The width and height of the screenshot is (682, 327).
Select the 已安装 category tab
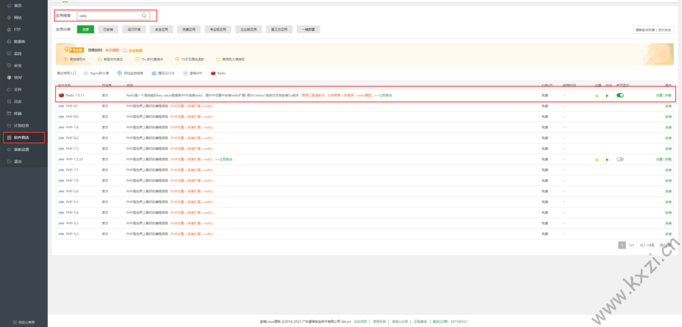[108, 29]
